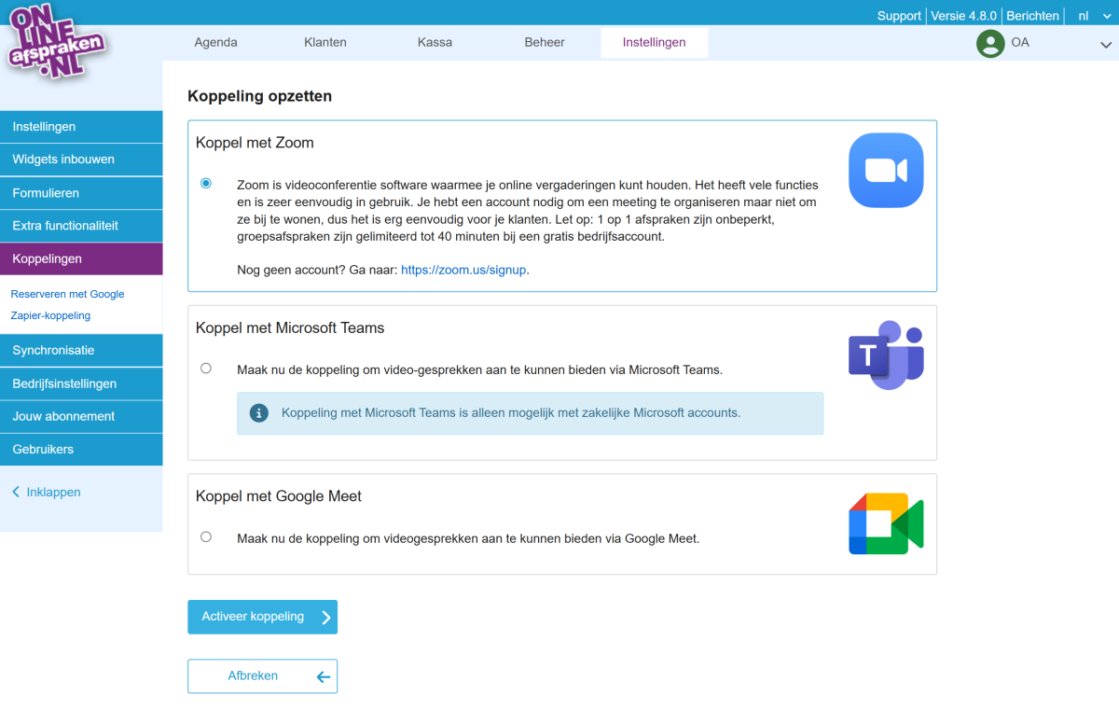Click the info icon in Teams notice
The width and height of the screenshot is (1119, 724).
(x=260, y=412)
